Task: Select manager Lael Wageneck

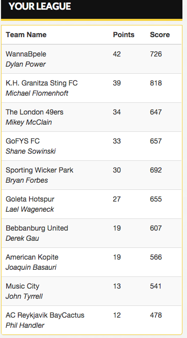Action: 29,209
